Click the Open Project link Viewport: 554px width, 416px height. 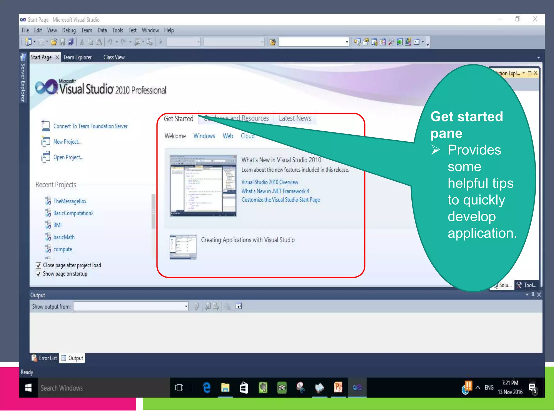[68, 157]
